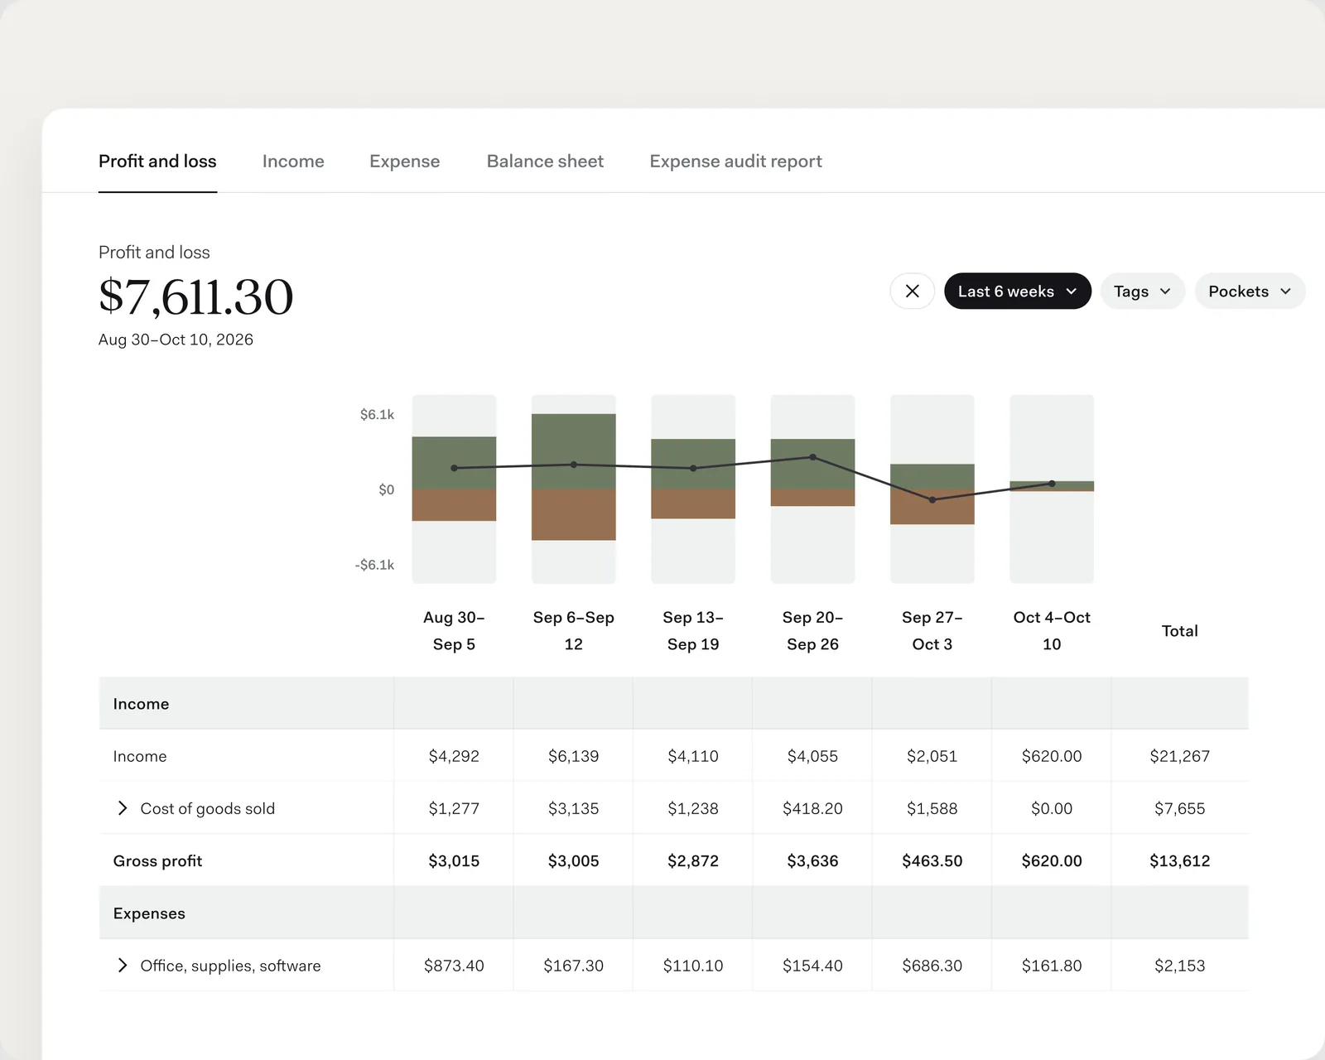
Task: Click the $3,636 gross profit cell
Action: 812,861
